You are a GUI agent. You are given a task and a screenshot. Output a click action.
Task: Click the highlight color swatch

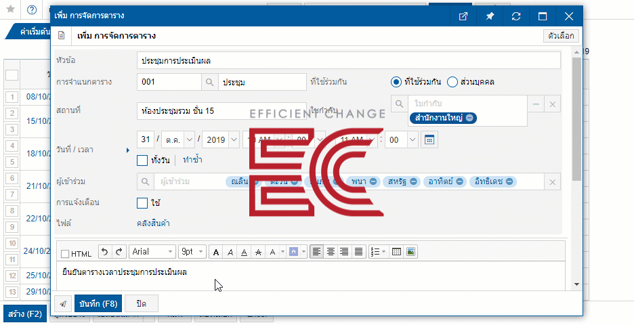[293, 252]
